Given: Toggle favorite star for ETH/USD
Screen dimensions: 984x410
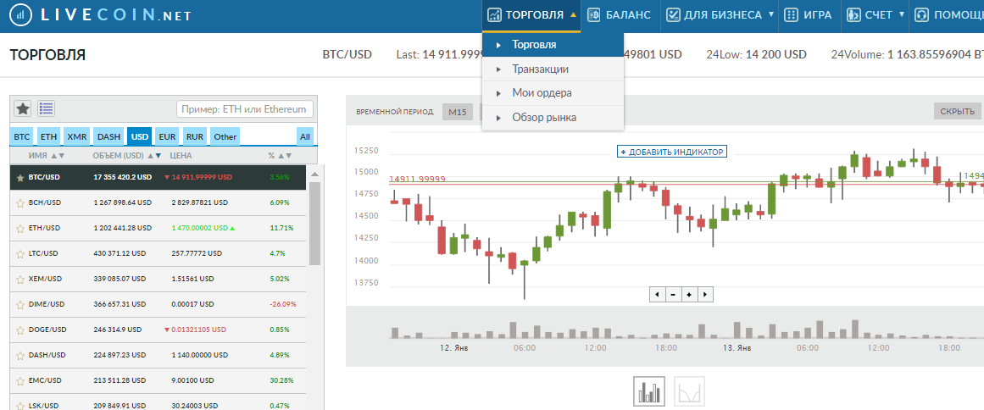Looking at the screenshot, I should tap(20, 228).
